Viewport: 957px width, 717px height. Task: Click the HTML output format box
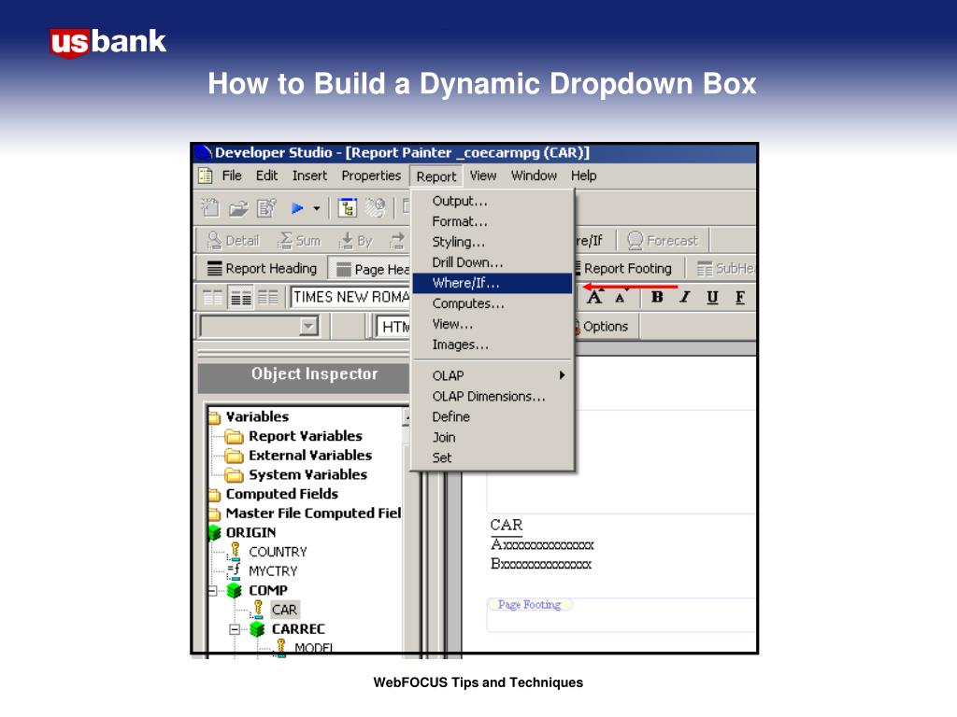pyautogui.click(x=393, y=327)
